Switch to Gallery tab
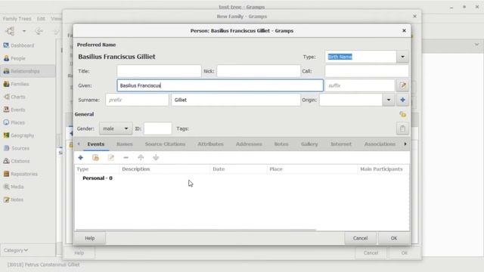 tap(309, 144)
